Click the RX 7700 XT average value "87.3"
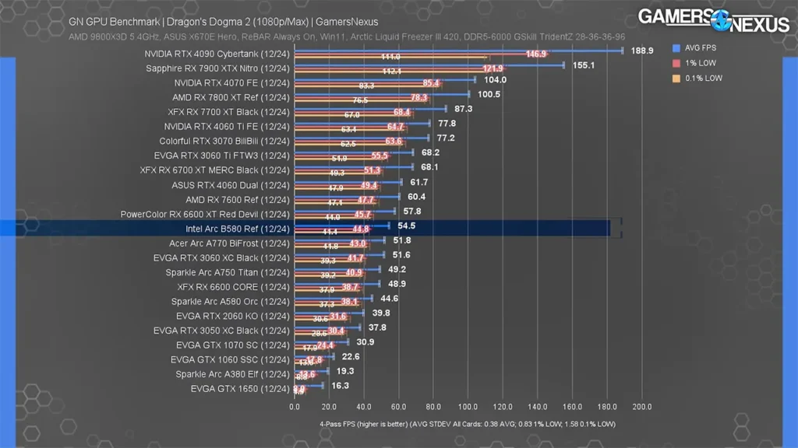The width and height of the screenshot is (798, 448). pyautogui.click(x=463, y=109)
